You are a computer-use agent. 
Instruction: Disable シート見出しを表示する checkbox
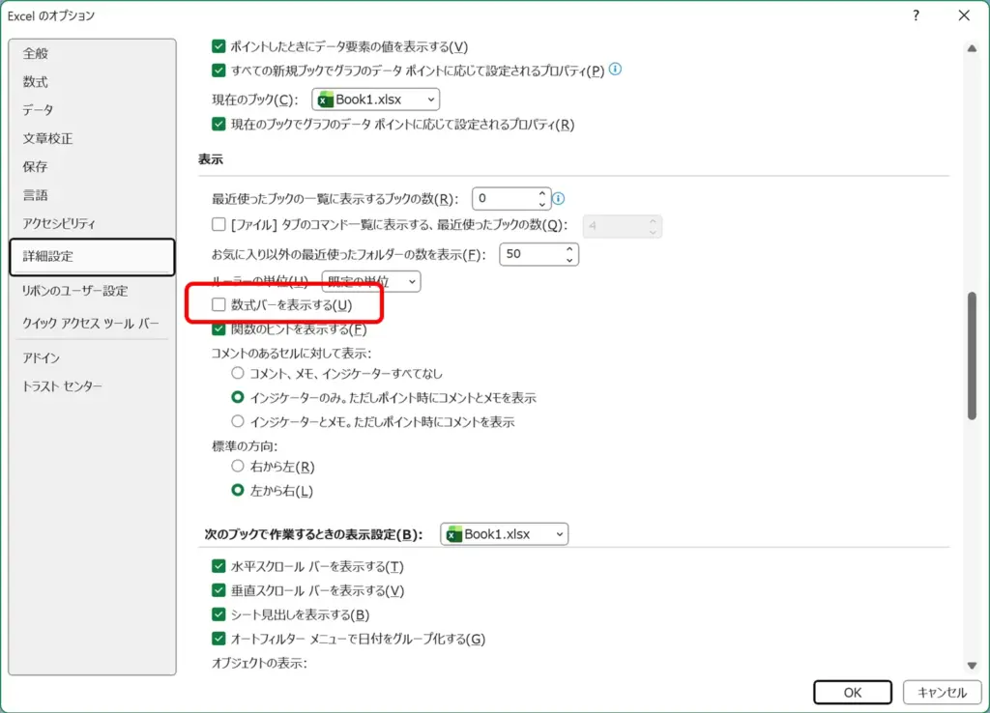(x=218, y=614)
